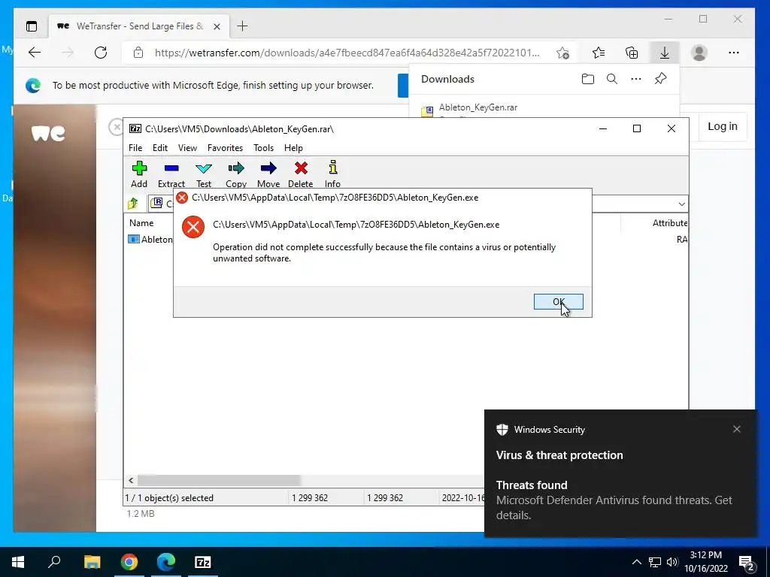Go up one folder level in 7-Zip

(133, 203)
